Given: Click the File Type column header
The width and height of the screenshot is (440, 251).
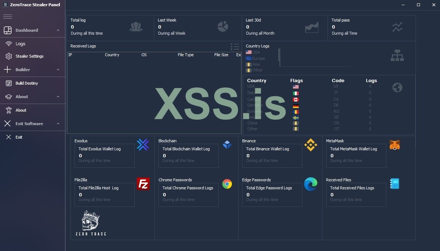Looking at the screenshot, I should pos(185,55).
